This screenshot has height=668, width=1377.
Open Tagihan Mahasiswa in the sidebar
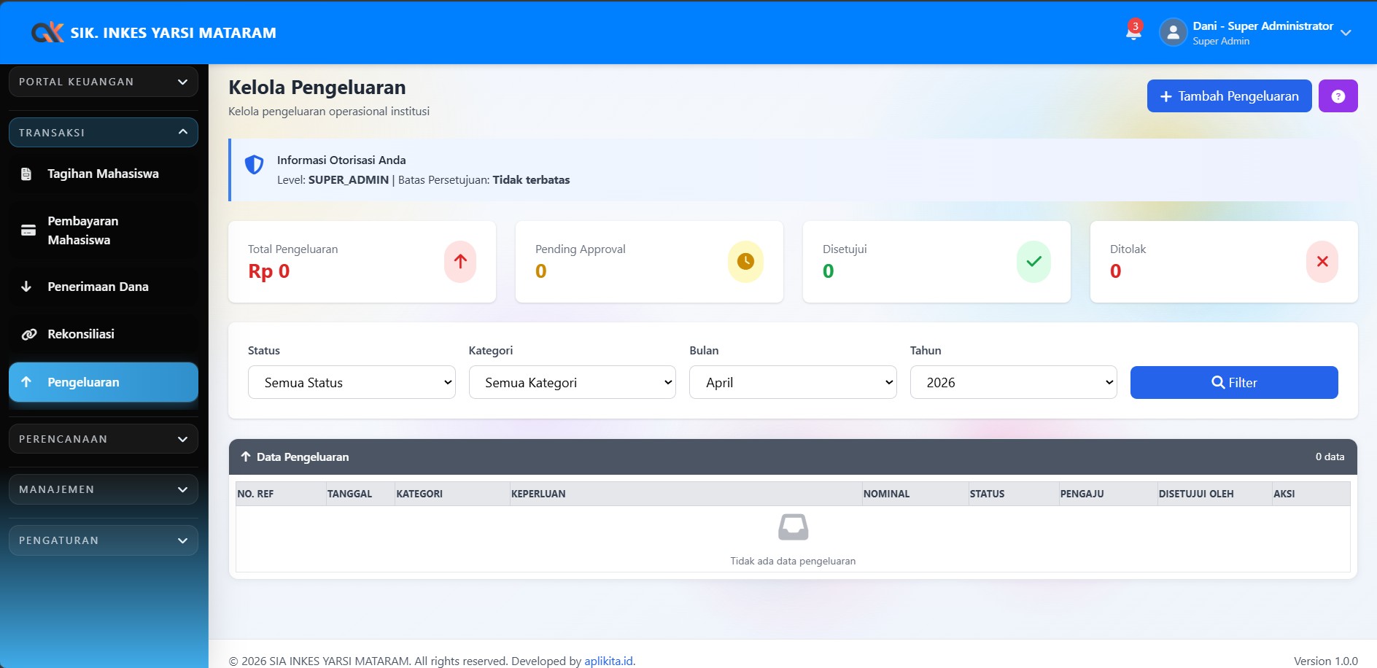tap(103, 174)
